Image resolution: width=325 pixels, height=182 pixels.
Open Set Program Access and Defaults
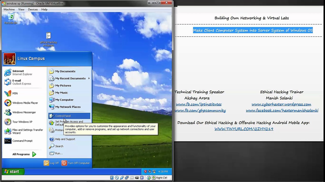(x=69, y=123)
